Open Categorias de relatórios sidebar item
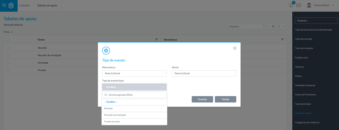Viewport: 339px width, 130px height. click(x=307, y=122)
